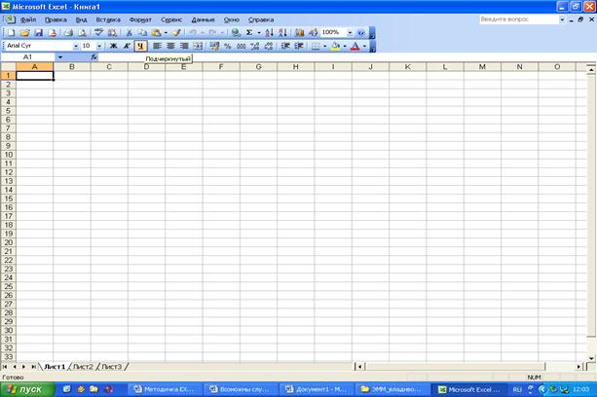
Task: Paste using the clipboard Paste icon
Action: pos(156,33)
